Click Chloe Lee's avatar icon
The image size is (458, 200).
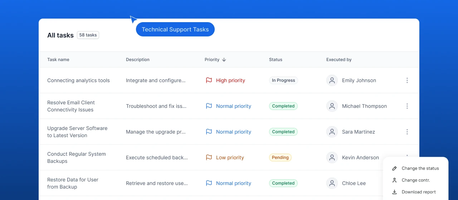click(332, 183)
